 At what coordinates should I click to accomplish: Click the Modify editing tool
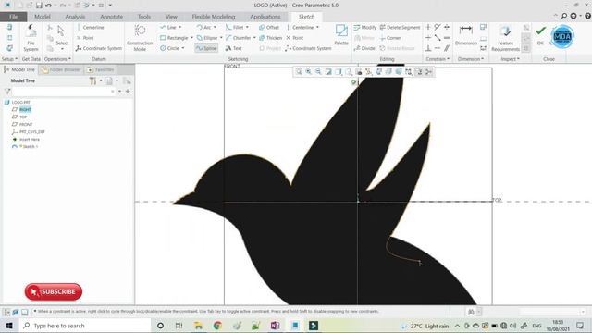[x=364, y=27]
